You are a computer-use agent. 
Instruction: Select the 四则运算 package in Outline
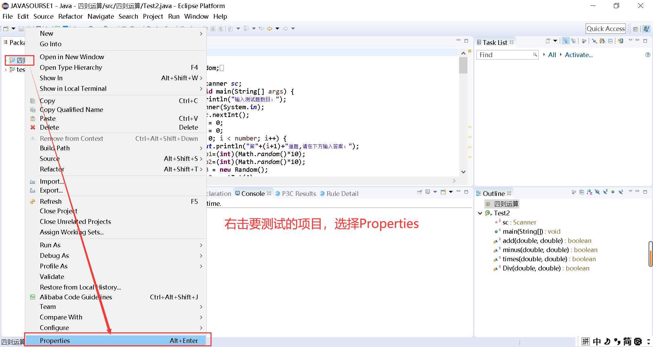pos(502,204)
